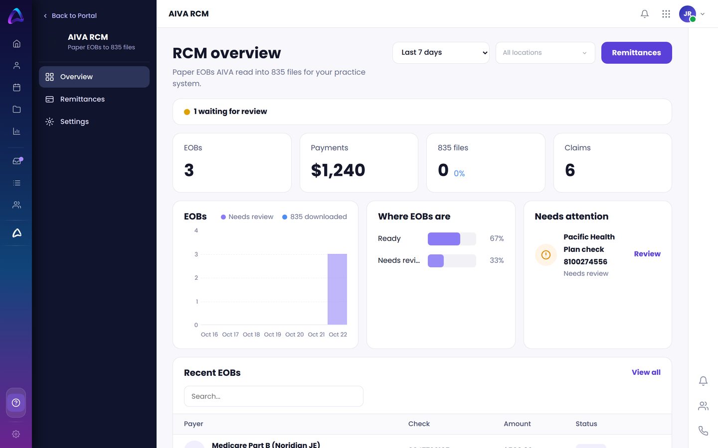The height and width of the screenshot is (448, 718).
Task: Click the Claims stat card
Action: tap(613, 163)
